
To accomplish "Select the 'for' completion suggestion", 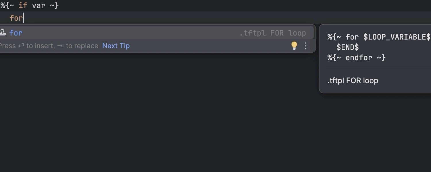I will (16, 33).
